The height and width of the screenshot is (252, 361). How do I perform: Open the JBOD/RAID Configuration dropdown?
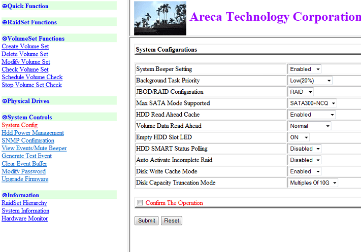(x=301, y=92)
